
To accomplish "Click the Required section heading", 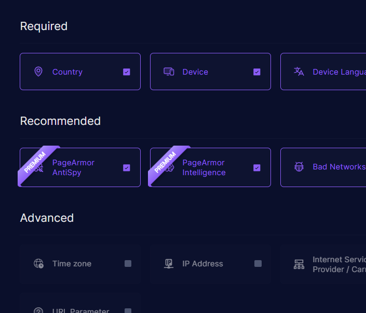I will (x=44, y=26).
